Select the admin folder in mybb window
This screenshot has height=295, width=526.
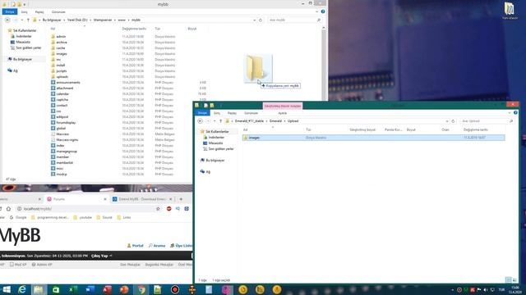[61, 36]
